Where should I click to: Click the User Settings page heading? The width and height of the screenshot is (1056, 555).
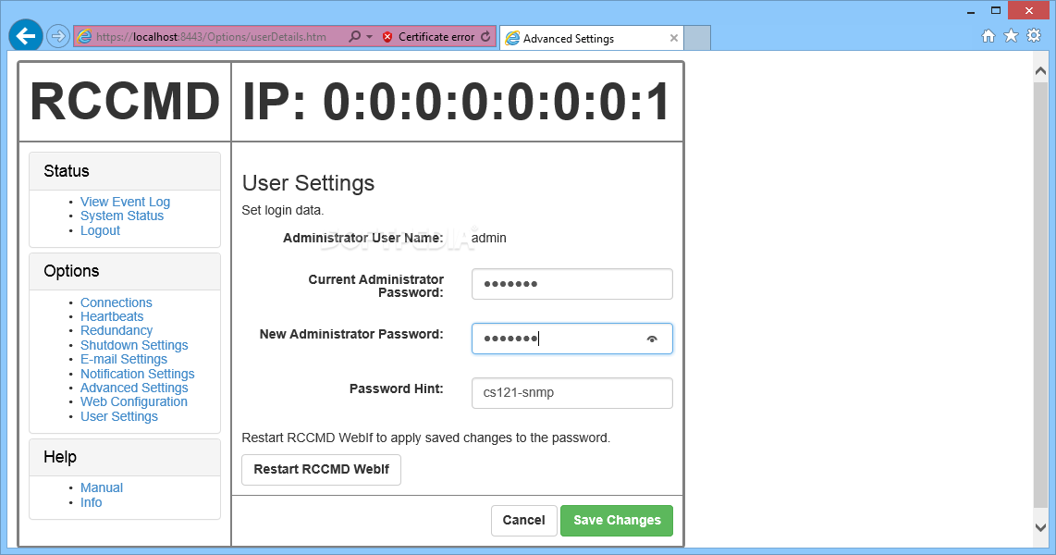click(309, 183)
